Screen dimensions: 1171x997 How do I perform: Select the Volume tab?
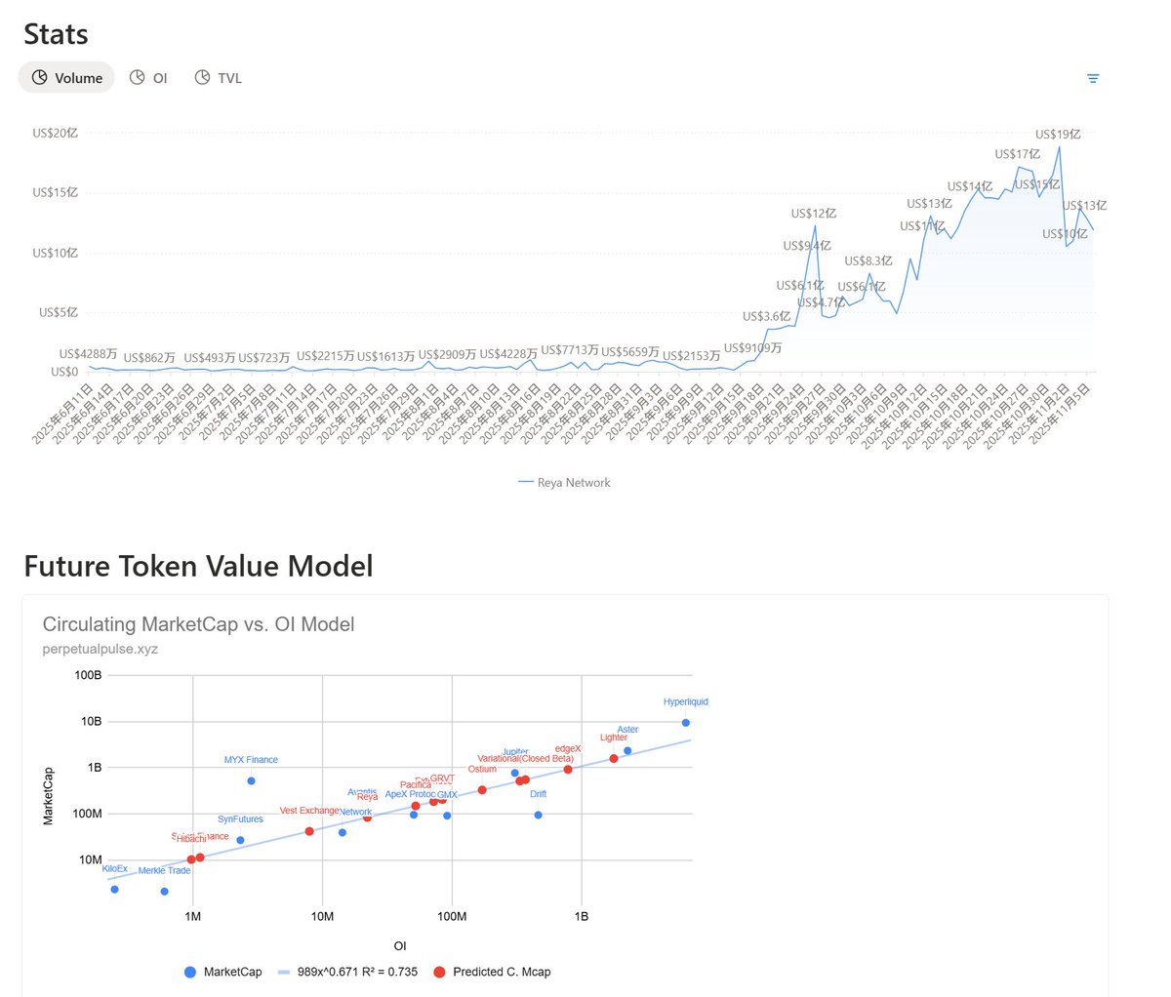click(x=78, y=78)
